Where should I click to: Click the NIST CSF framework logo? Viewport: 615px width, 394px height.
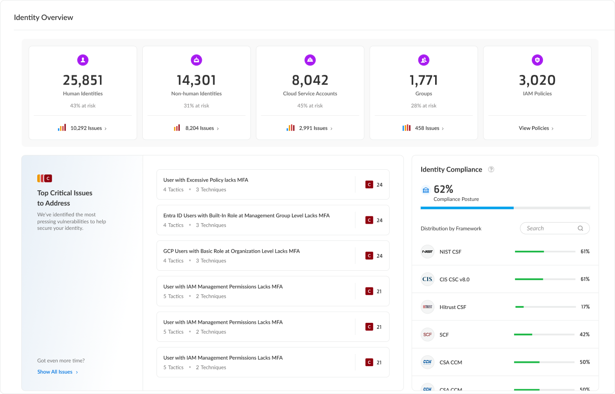click(427, 252)
